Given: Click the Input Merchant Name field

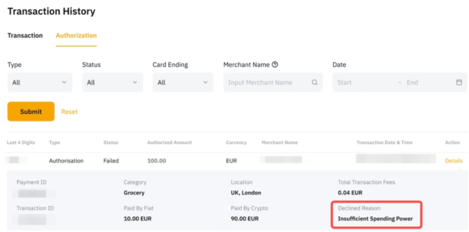Looking at the screenshot, I should tap(266, 83).
